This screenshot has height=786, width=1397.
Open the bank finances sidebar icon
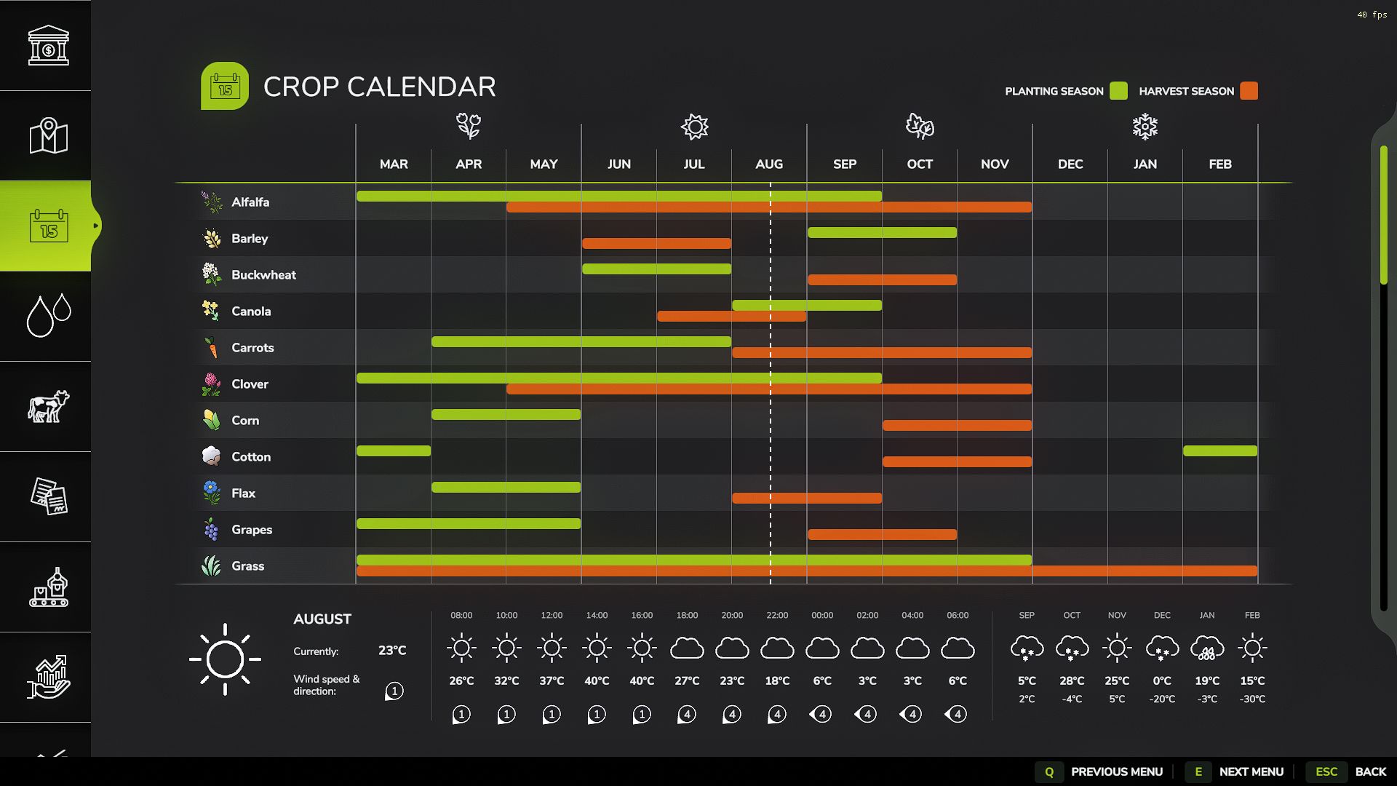[x=48, y=45]
